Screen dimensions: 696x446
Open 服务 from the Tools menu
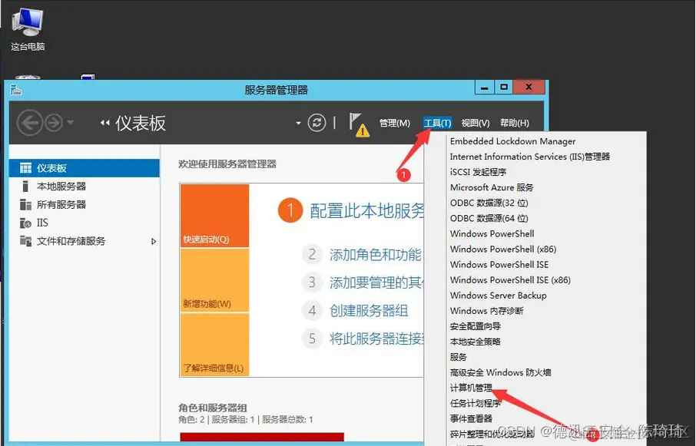[x=459, y=357]
